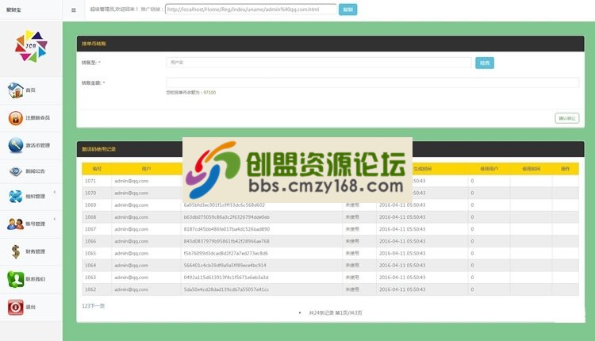Click the 聚财宝 brand title
The width and height of the screenshot is (595, 341).
pos(13,10)
